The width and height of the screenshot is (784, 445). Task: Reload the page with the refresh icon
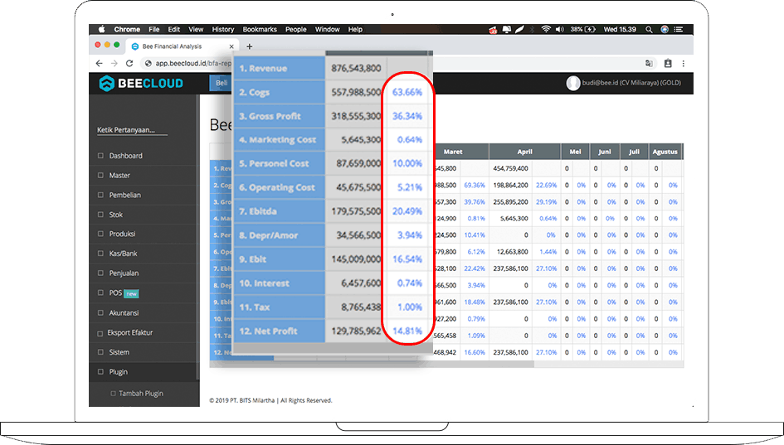pyautogui.click(x=129, y=63)
